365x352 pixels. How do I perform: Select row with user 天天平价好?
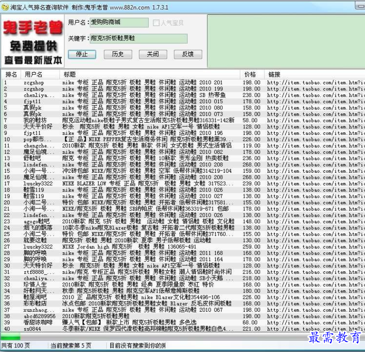pyautogui.click(x=182, y=126)
